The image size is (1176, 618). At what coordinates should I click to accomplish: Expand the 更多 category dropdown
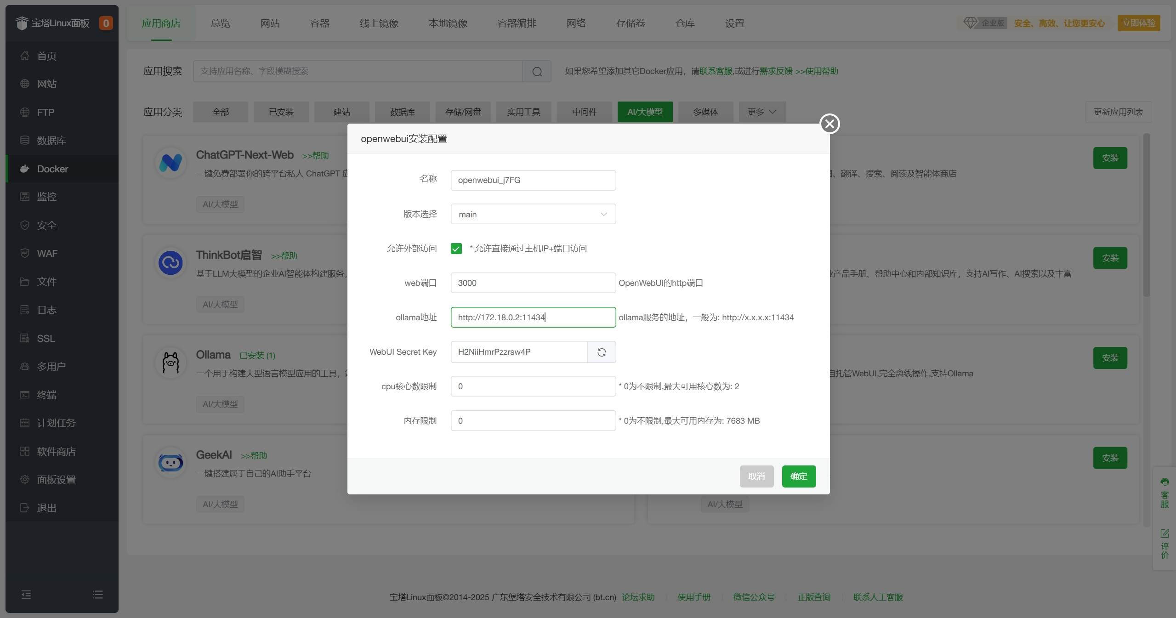pyautogui.click(x=761, y=112)
